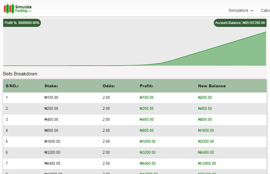Image resolution: width=270 pixels, height=174 pixels.
Task: Click the odds 2.00 in row 7
Action: coord(106,164)
